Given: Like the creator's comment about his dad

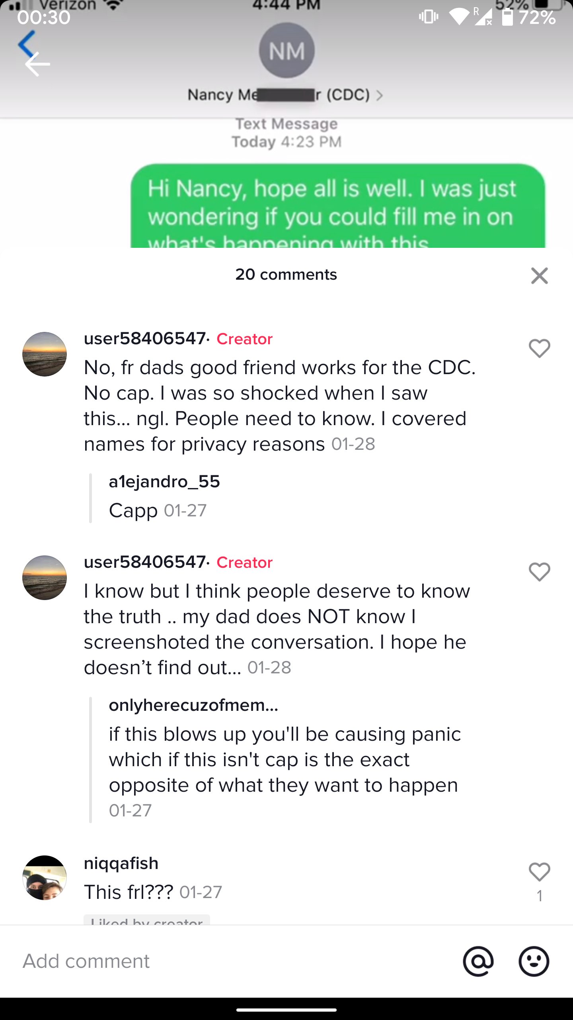Looking at the screenshot, I should coord(539,572).
